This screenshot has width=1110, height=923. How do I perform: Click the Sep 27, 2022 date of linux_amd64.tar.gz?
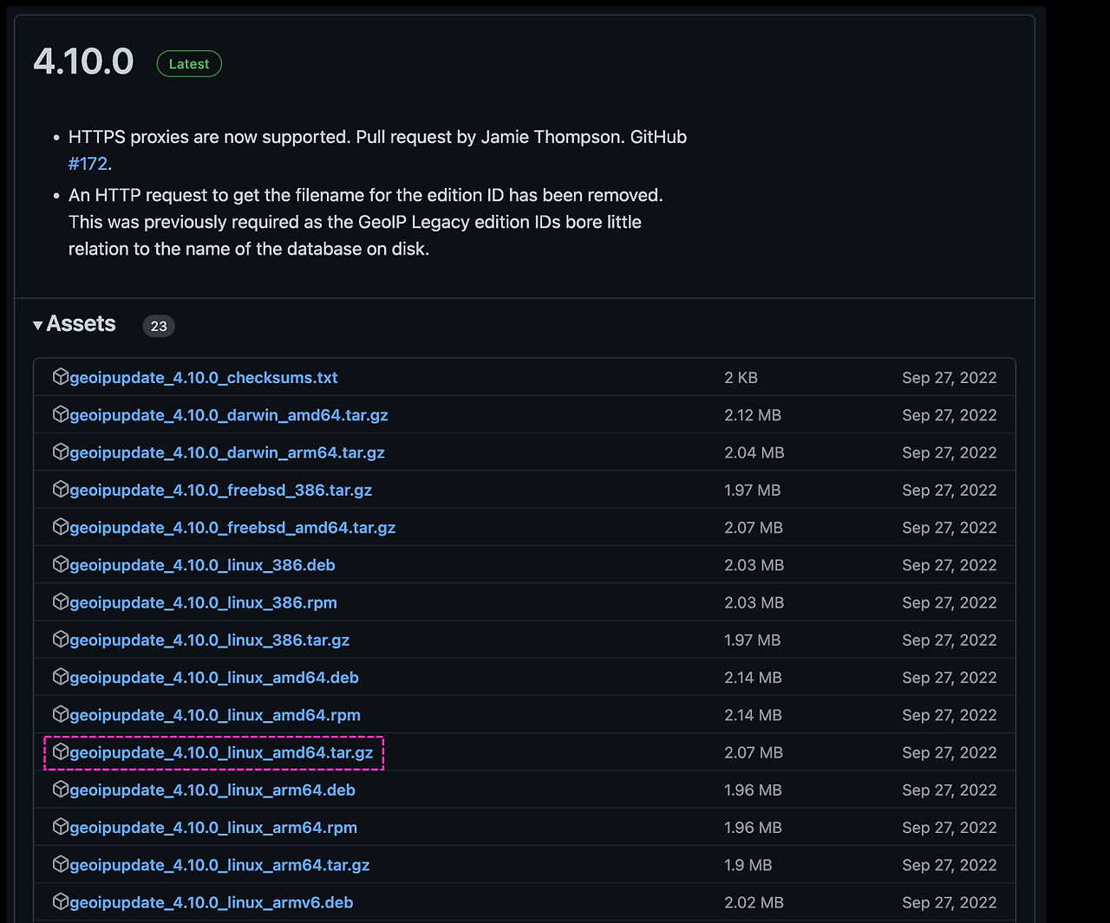click(950, 752)
